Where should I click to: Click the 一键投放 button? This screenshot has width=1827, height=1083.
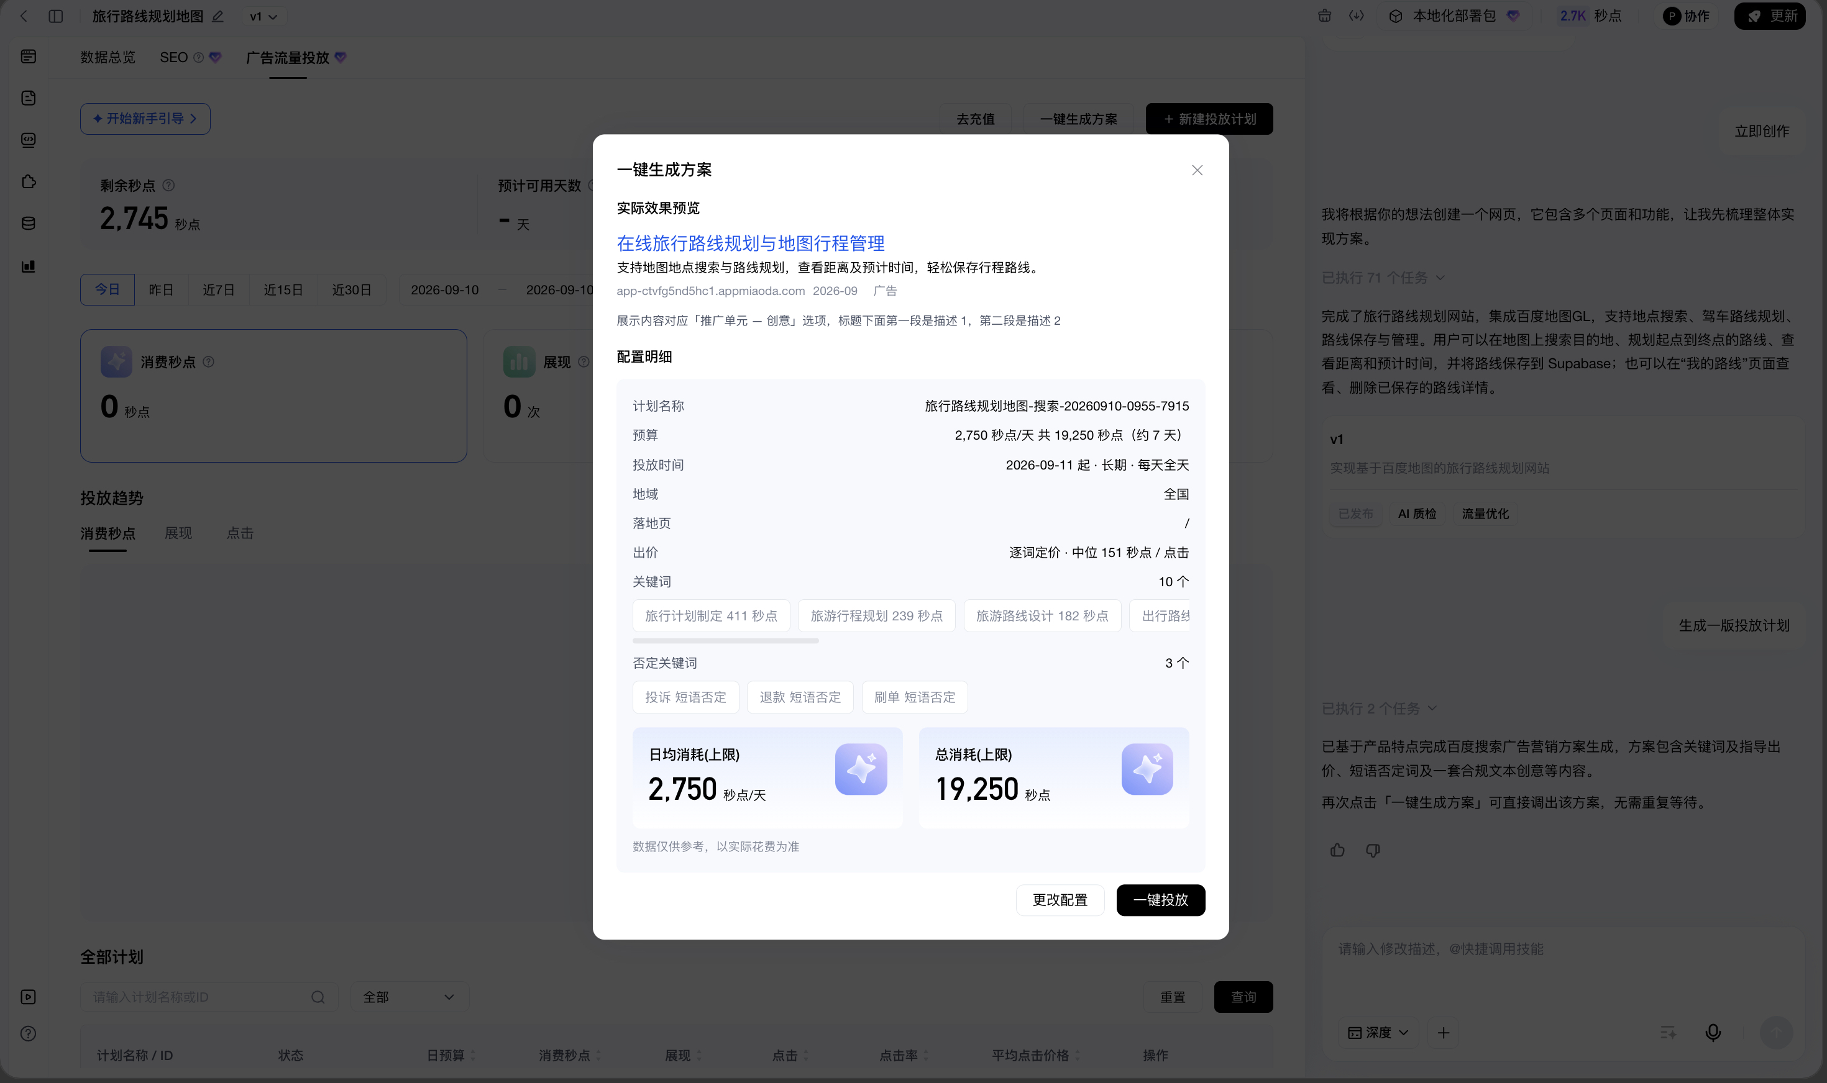click(x=1160, y=900)
